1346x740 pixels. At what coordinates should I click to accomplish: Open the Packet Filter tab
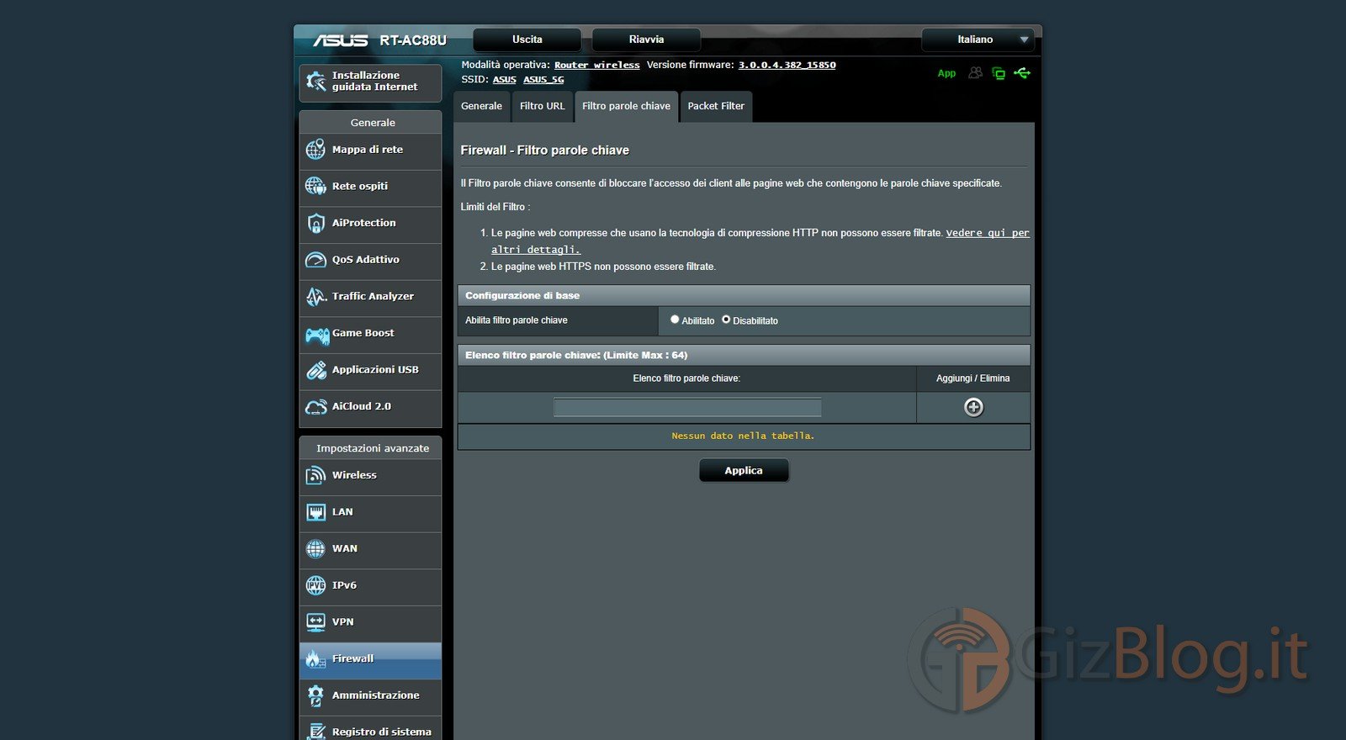click(x=716, y=107)
